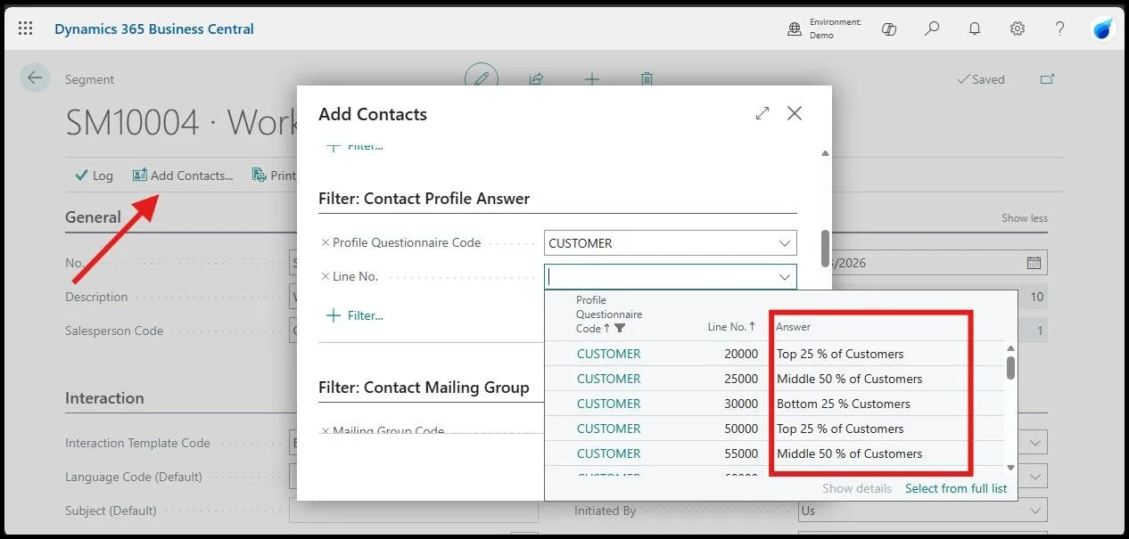Click the filter icon on Profile Questionnaire Code column

pyautogui.click(x=620, y=329)
